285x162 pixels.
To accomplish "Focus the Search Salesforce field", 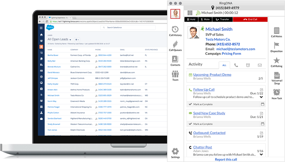I will [x=128, y=28].
